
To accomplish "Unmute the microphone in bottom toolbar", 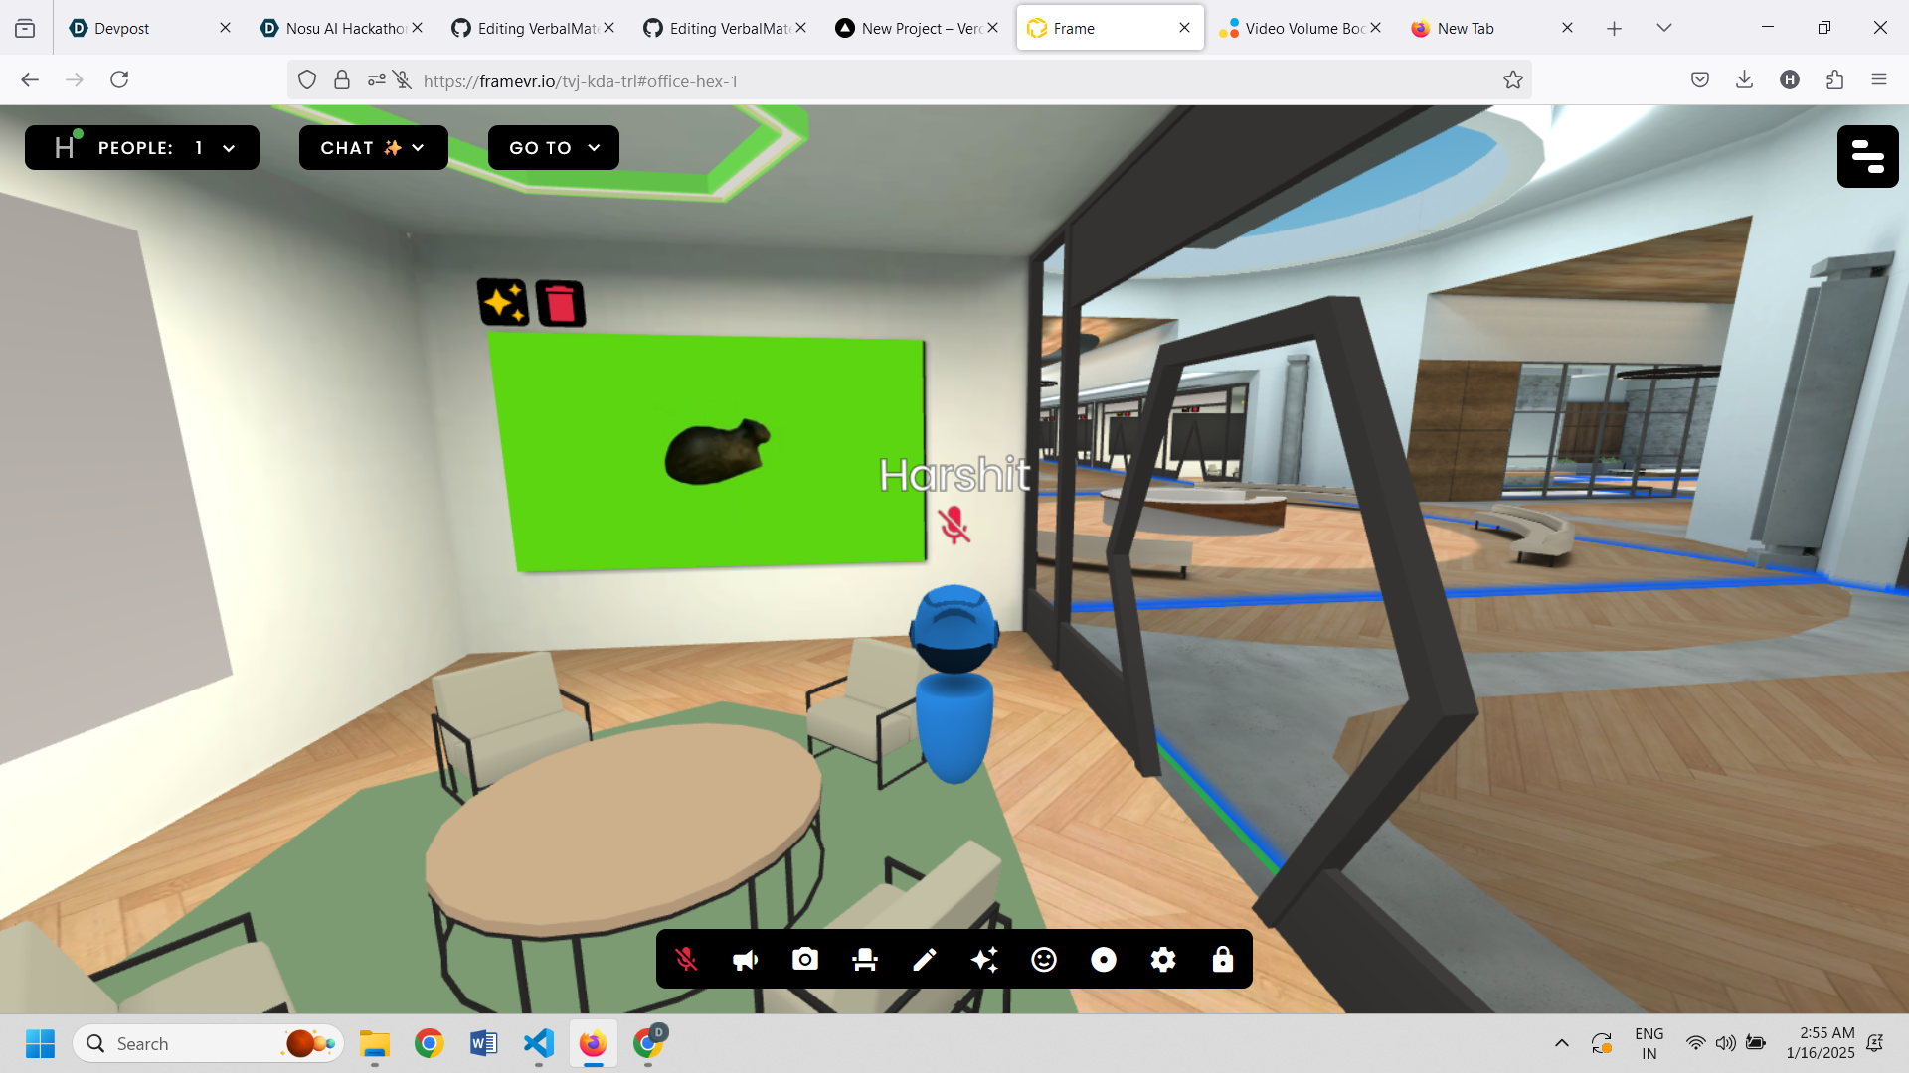I will [x=686, y=959].
